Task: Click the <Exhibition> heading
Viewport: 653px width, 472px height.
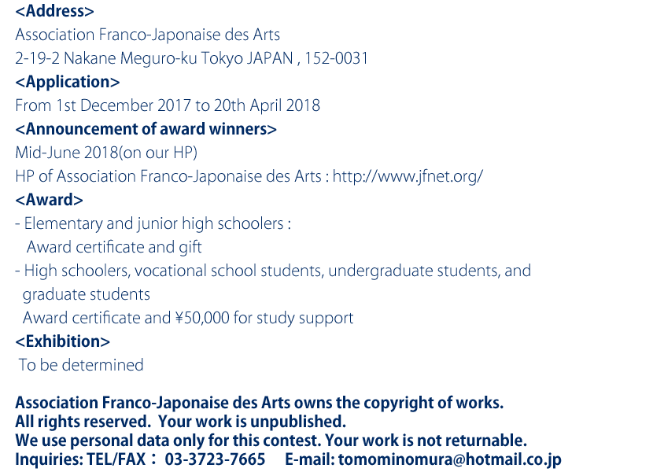Action: pos(62,341)
